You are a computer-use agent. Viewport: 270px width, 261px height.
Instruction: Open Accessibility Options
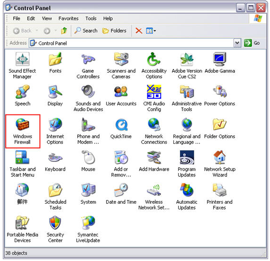coord(154,66)
